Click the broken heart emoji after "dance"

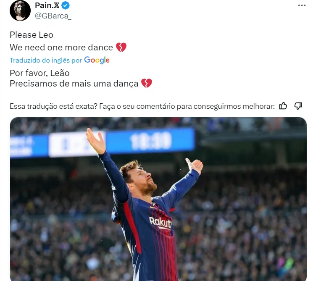121,47
